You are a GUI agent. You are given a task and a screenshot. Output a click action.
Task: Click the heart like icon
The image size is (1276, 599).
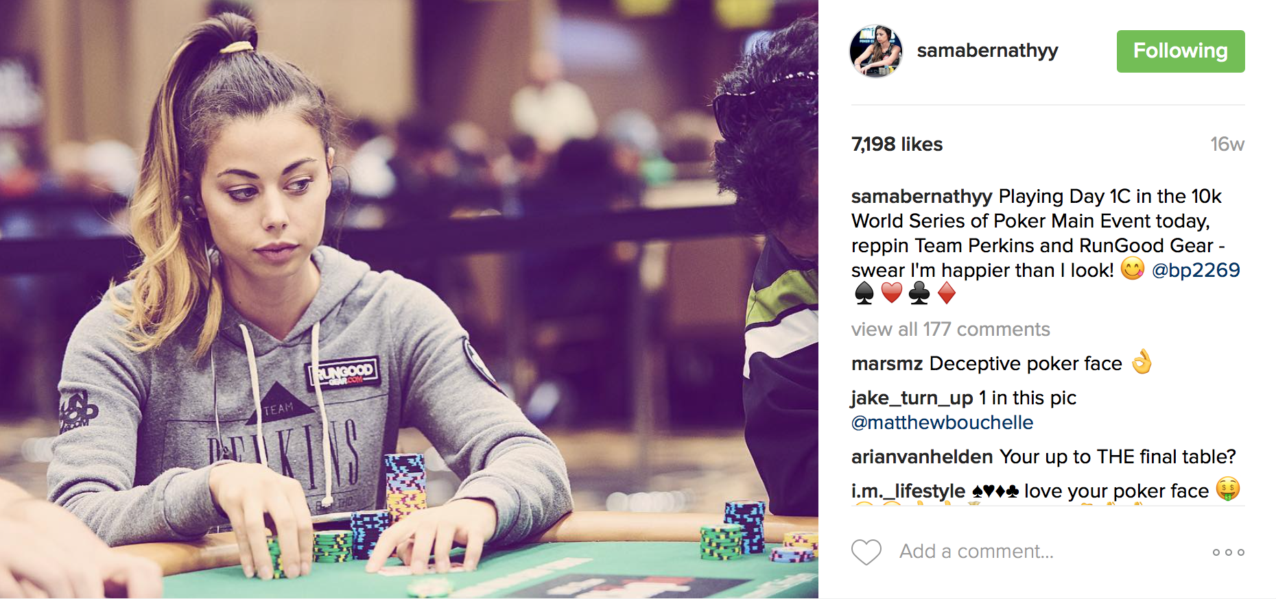pos(866,552)
